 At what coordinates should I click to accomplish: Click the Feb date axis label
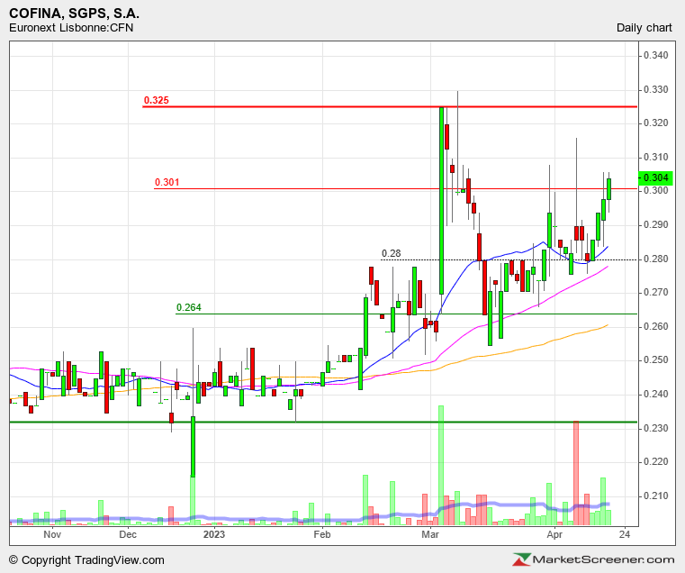coord(322,534)
